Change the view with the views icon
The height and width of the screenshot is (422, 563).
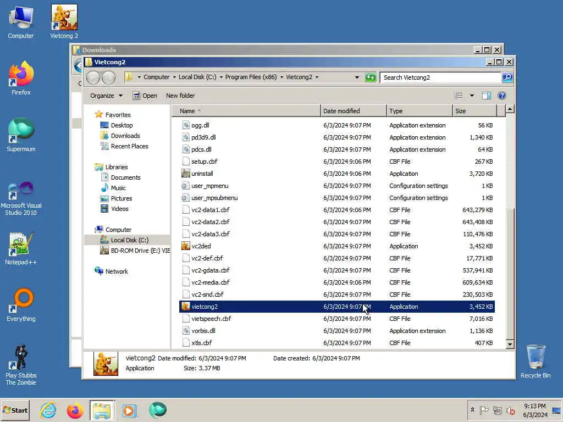pyautogui.click(x=458, y=96)
